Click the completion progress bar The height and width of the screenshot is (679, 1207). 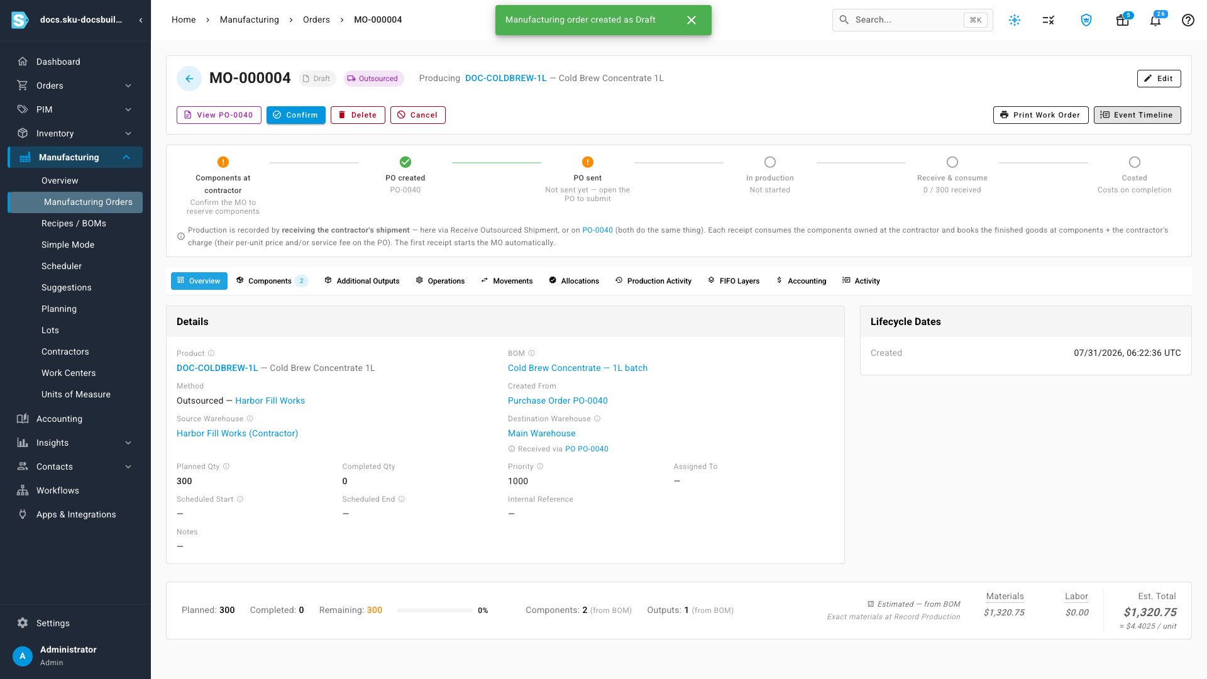(435, 610)
